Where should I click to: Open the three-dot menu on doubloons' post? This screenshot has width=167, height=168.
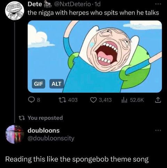pos(158,131)
